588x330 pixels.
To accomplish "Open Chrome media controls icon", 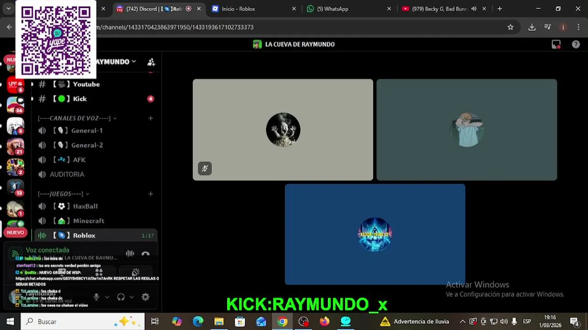I will point(548,27).
